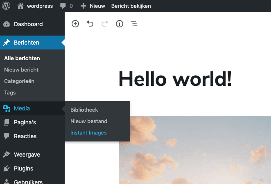Click the plus icon beside Nieuw
The image size is (271, 184).
click(83, 6)
